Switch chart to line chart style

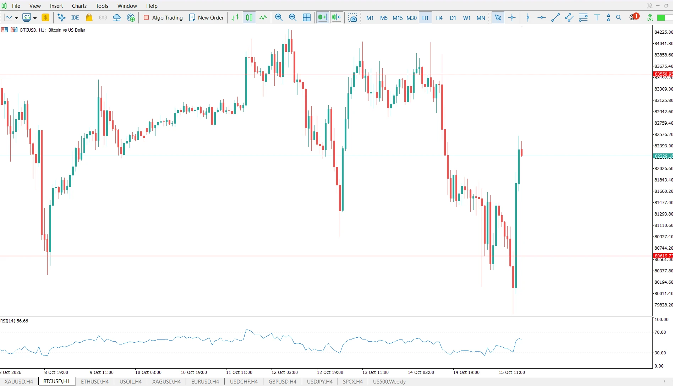click(x=263, y=17)
